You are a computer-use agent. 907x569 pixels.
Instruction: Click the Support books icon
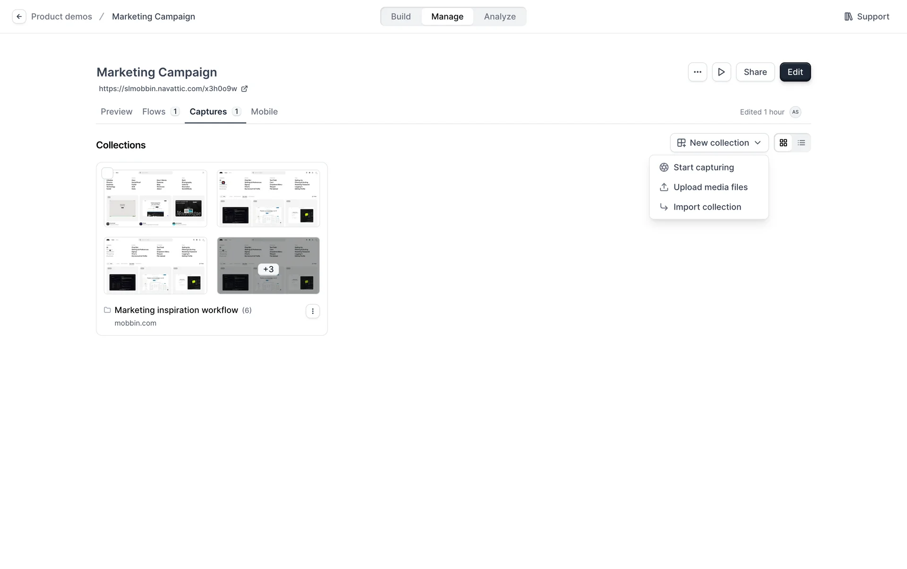[848, 17]
